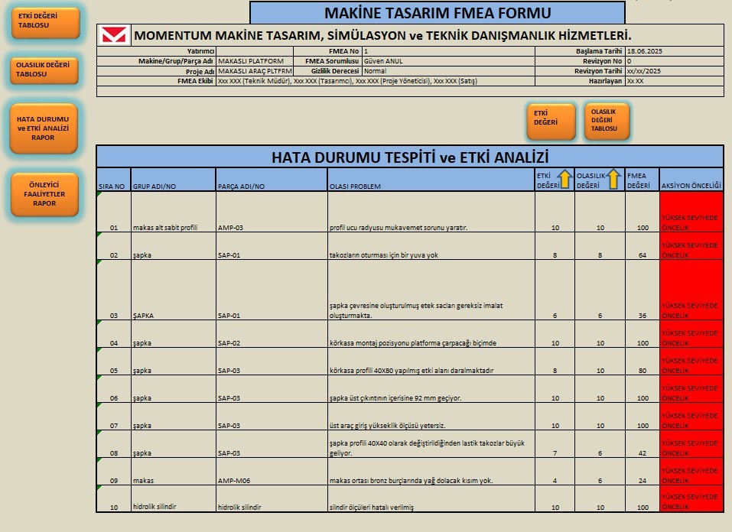Click the GRUP ADI/NO column header
Viewport: 732px width, 532px height.
(x=173, y=180)
